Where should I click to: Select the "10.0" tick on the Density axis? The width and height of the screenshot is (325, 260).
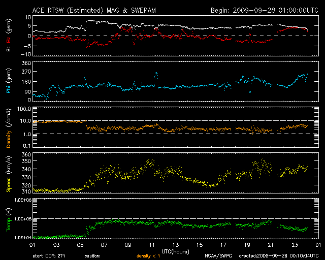pyautogui.click(x=25, y=121)
